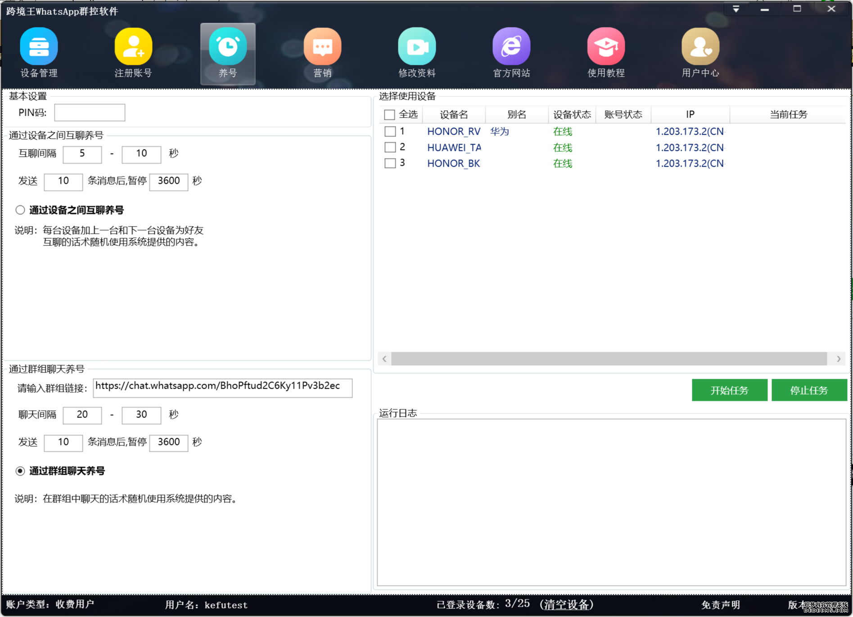
Task: Check the box for device 1 HONOR_RV
Action: (x=390, y=132)
